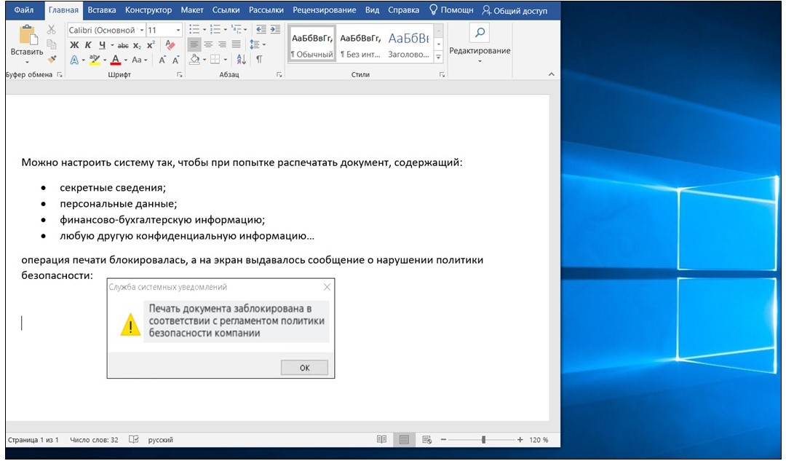This screenshot has width=786, height=461.
Task: Toggle subscript x₂ formatting
Action: pyautogui.click(x=137, y=46)
